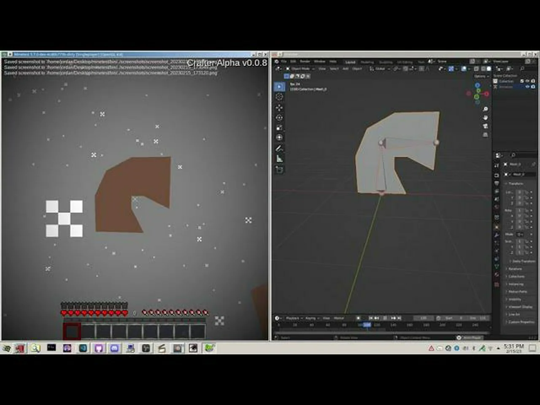Screen dimensions: 540x405
Task: Select the Cursor tool in Blender toolbar
Action: pyautogui.click(x=279, y=97)
